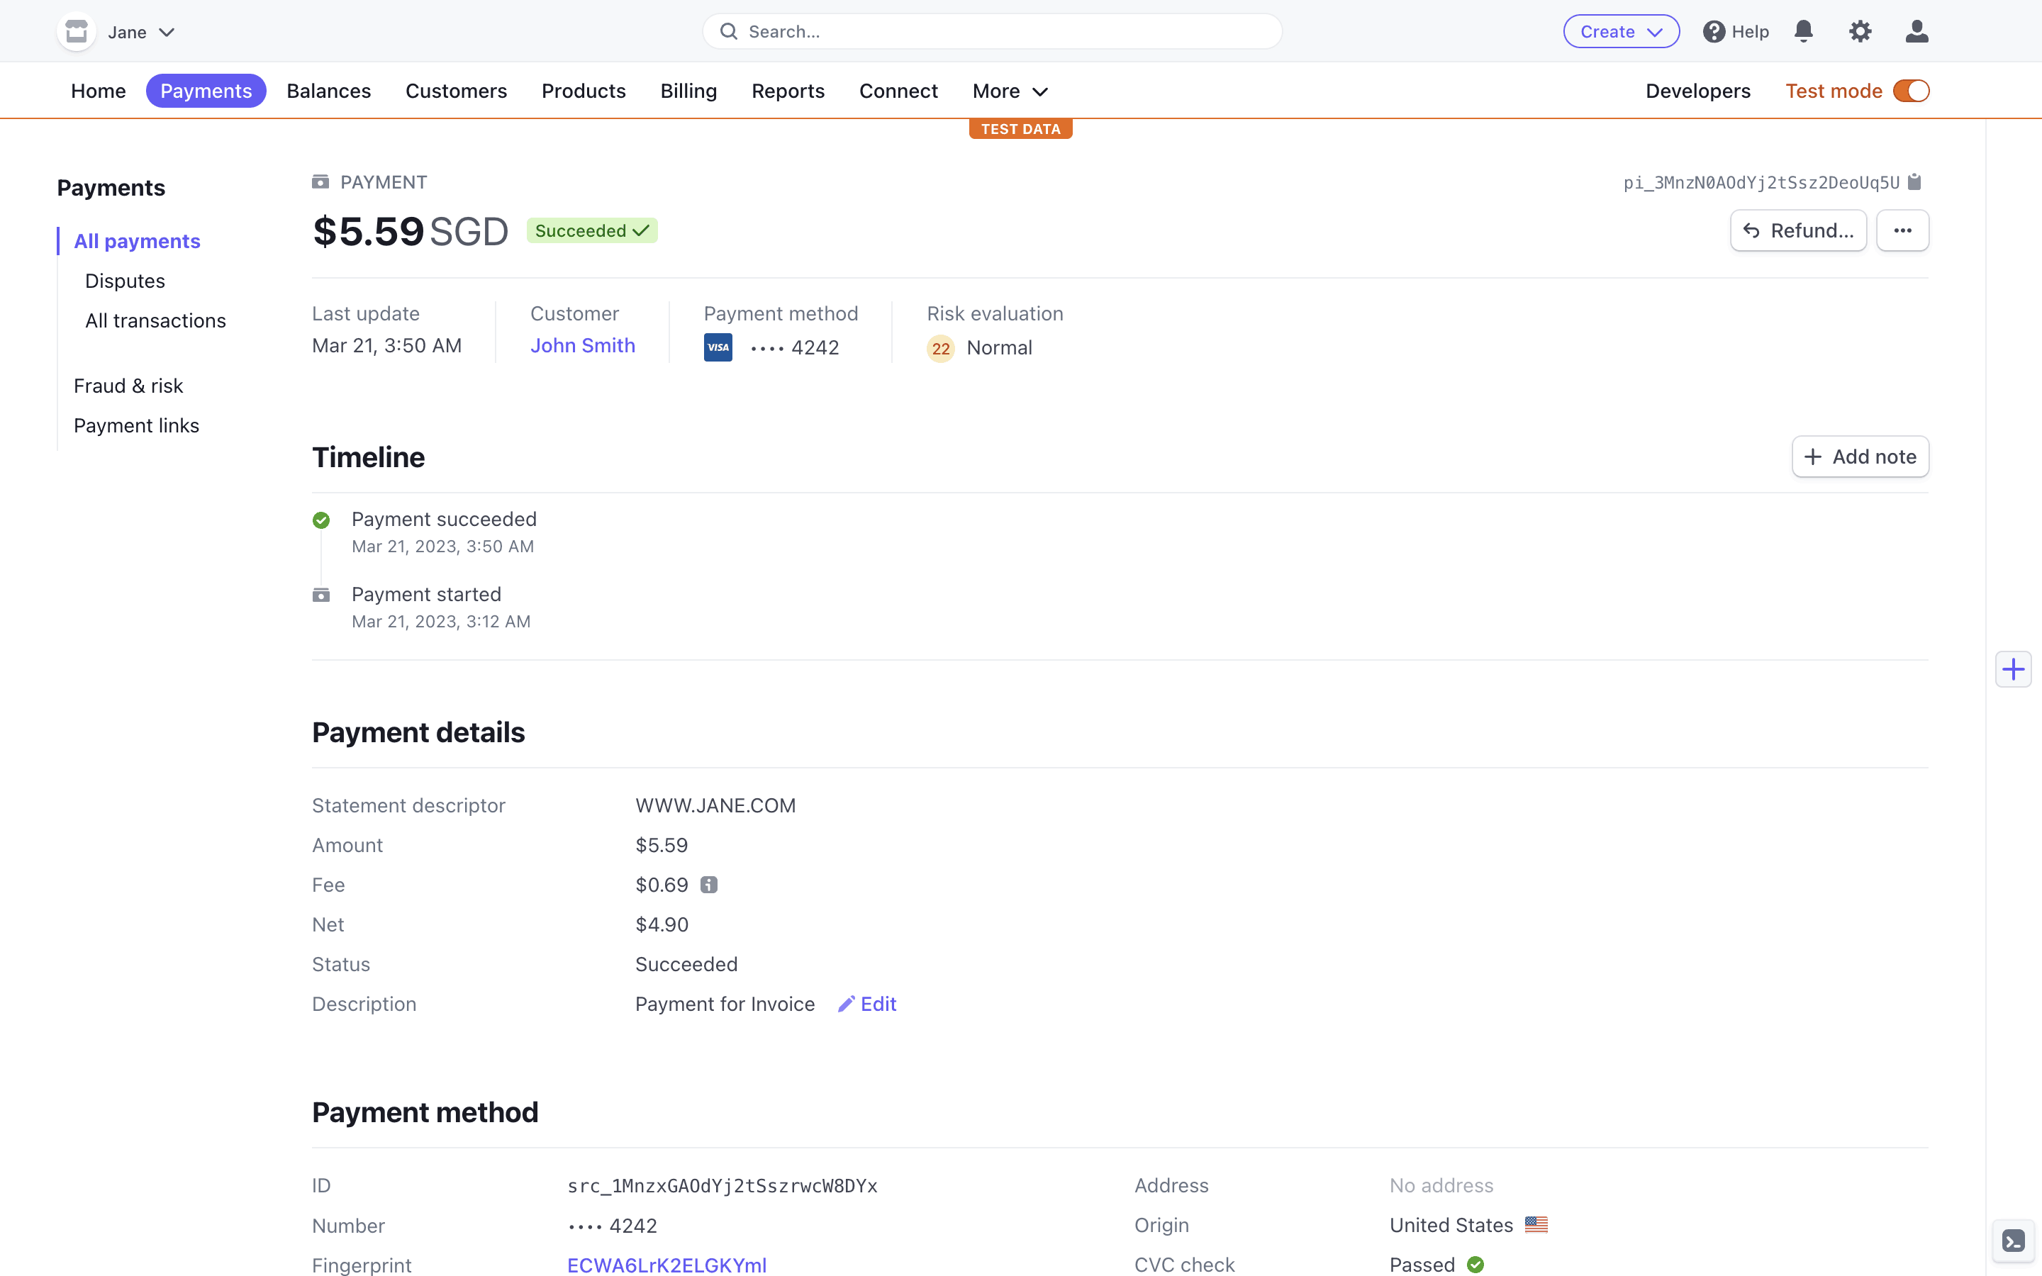Open notifications with the bell icon
Viewport: 2042px width, 1276px height.
(x=1803, y=31)
